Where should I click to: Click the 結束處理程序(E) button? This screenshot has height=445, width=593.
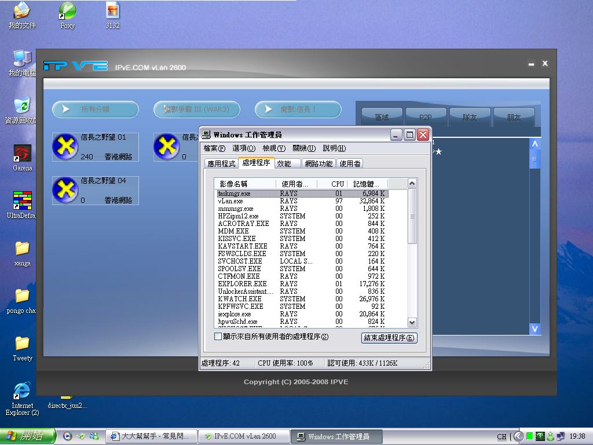[x=389, y=338]
